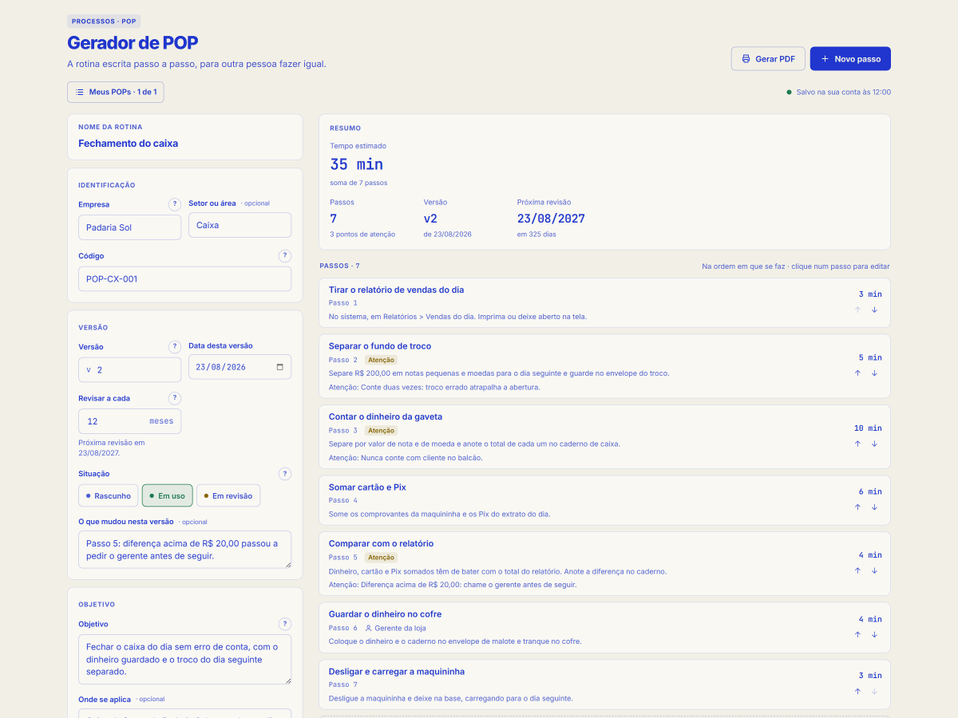Click the step title 'Somar cartão e Pix'
Screen dimensions: 958x718
click(x=367, y=487)
